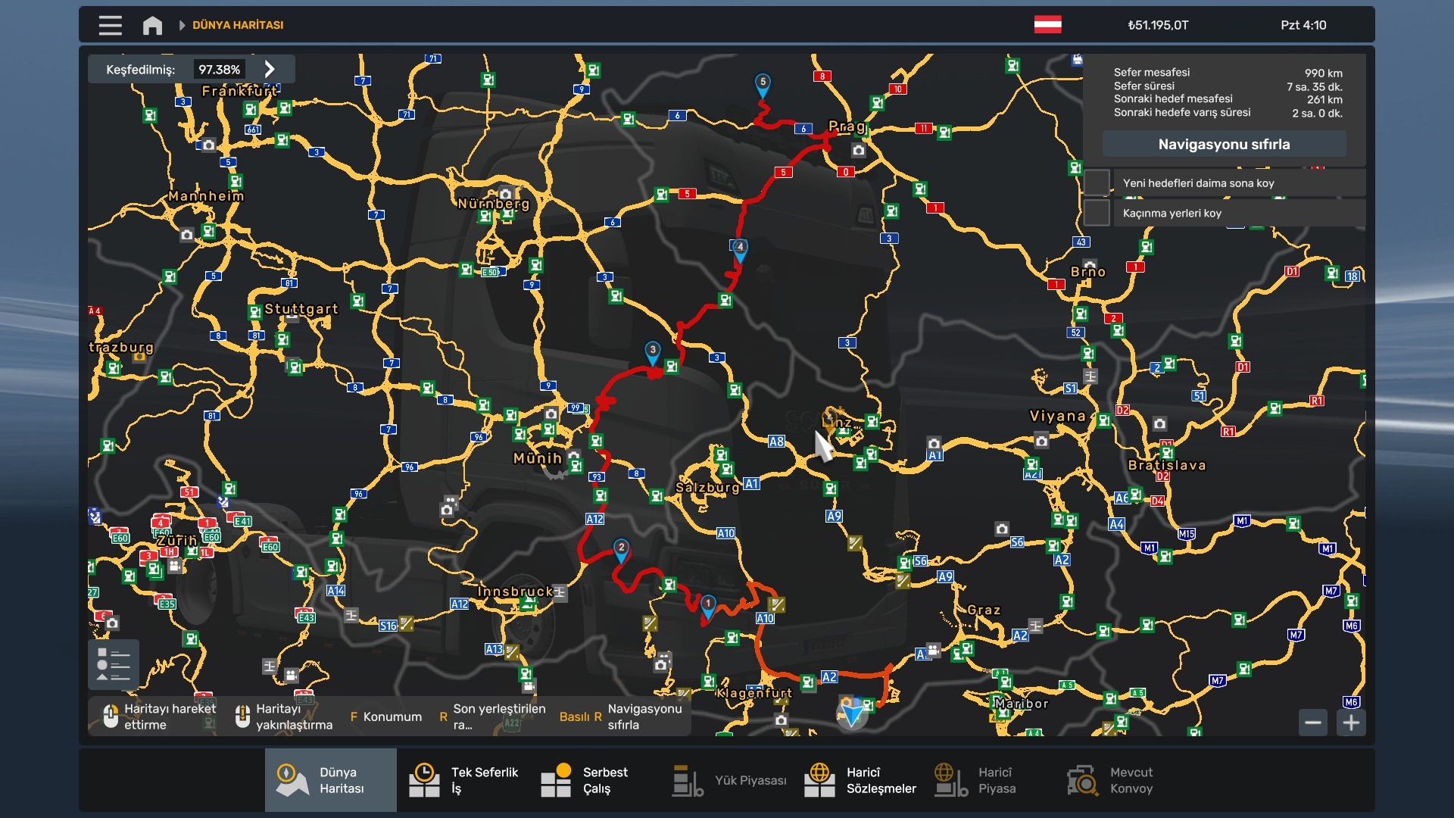
Task: Toggle 'Kaçınma yerleri koy' checkbox
Action: coord(1097,213)
